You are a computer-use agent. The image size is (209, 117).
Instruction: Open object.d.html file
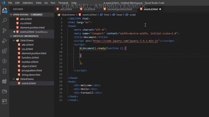[29, 66]
